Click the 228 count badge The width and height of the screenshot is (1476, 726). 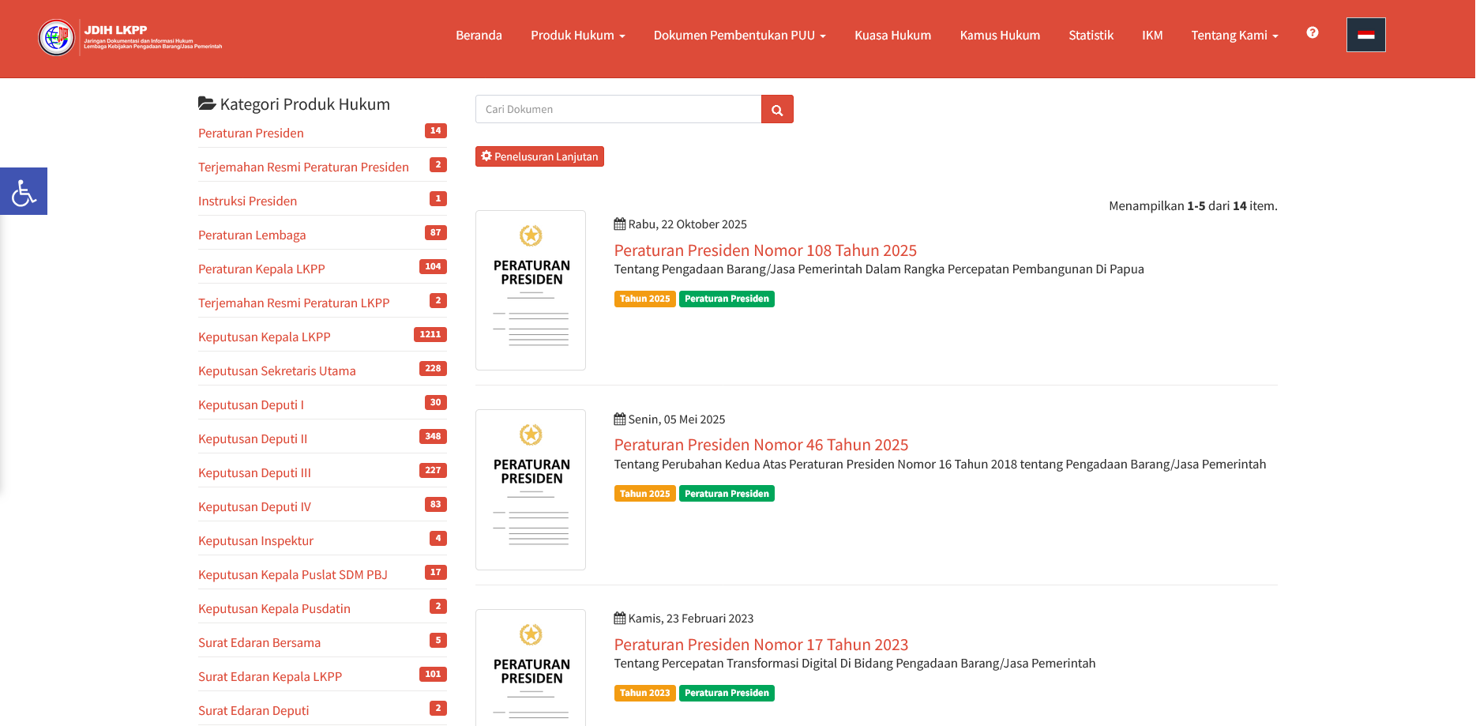[x=433, y=369]
